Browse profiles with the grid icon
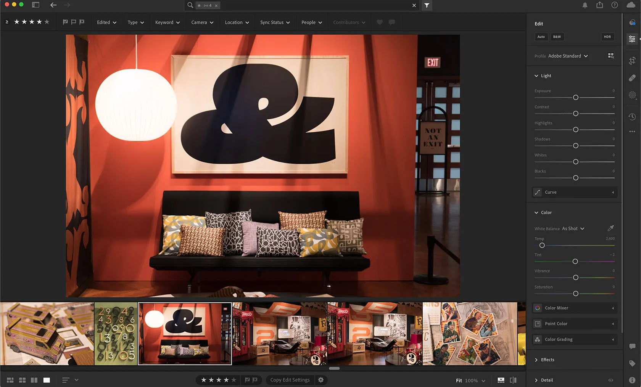This screenshot has height=387, width=641. point(610,56)
